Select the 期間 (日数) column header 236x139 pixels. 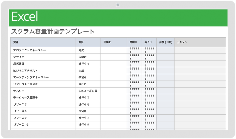pos(166,42)
